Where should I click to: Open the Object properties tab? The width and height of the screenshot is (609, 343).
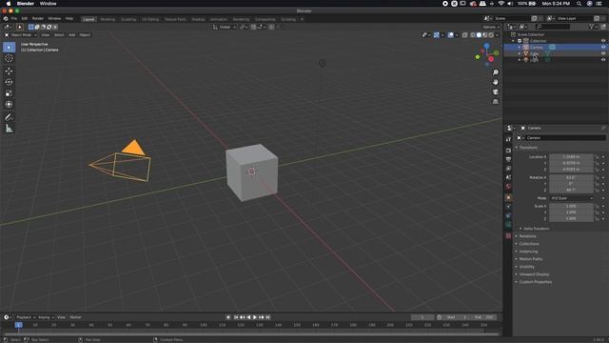pos(508,197)
